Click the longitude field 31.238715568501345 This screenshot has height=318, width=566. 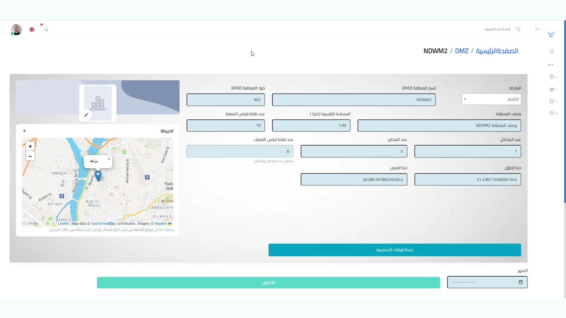pos(468,179)
